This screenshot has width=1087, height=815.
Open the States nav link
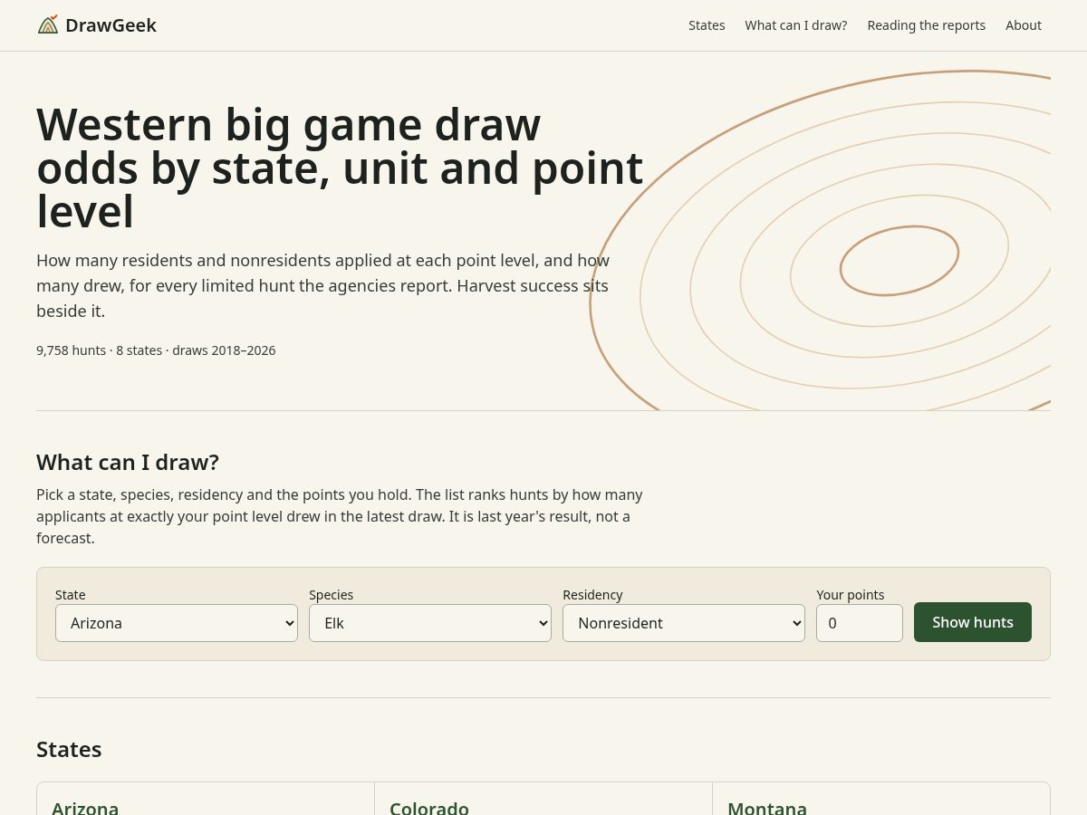707,25
